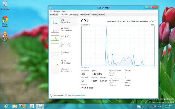Viewport: 175px width, 109px height.
Task: Open the Services tab
Action: click(x=101, y=15)
